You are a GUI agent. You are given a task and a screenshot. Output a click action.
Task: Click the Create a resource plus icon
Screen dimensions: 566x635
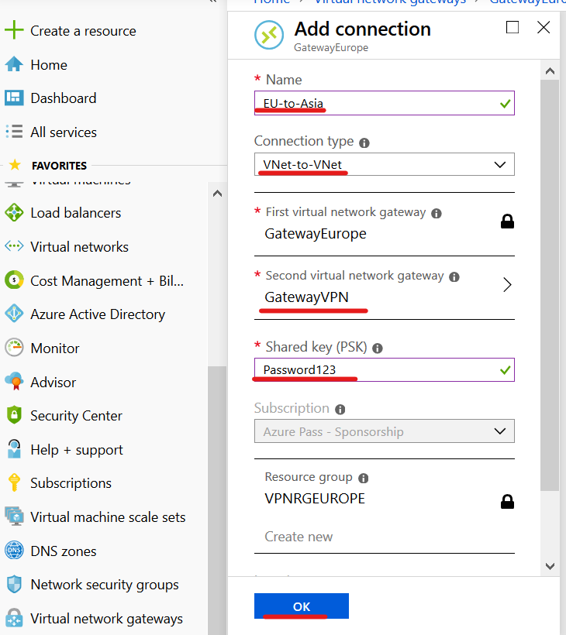point(14,30)
